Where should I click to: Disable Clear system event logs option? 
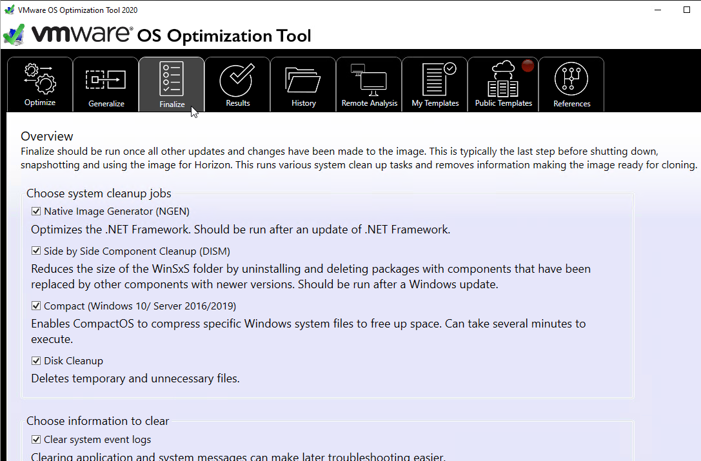36,440
